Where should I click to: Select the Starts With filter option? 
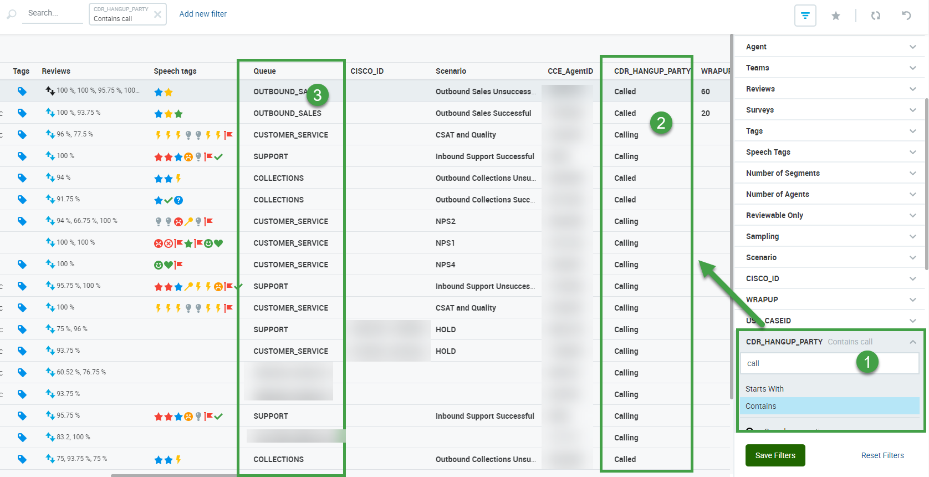pos(764,389)
